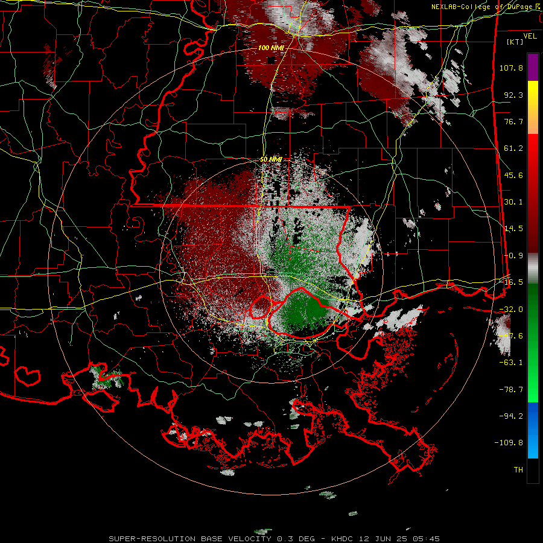Image resolution: width=543 pixels, height=543 pixels.
Task: Click the 100 NMI range ring label
Action: pos(271,48)
